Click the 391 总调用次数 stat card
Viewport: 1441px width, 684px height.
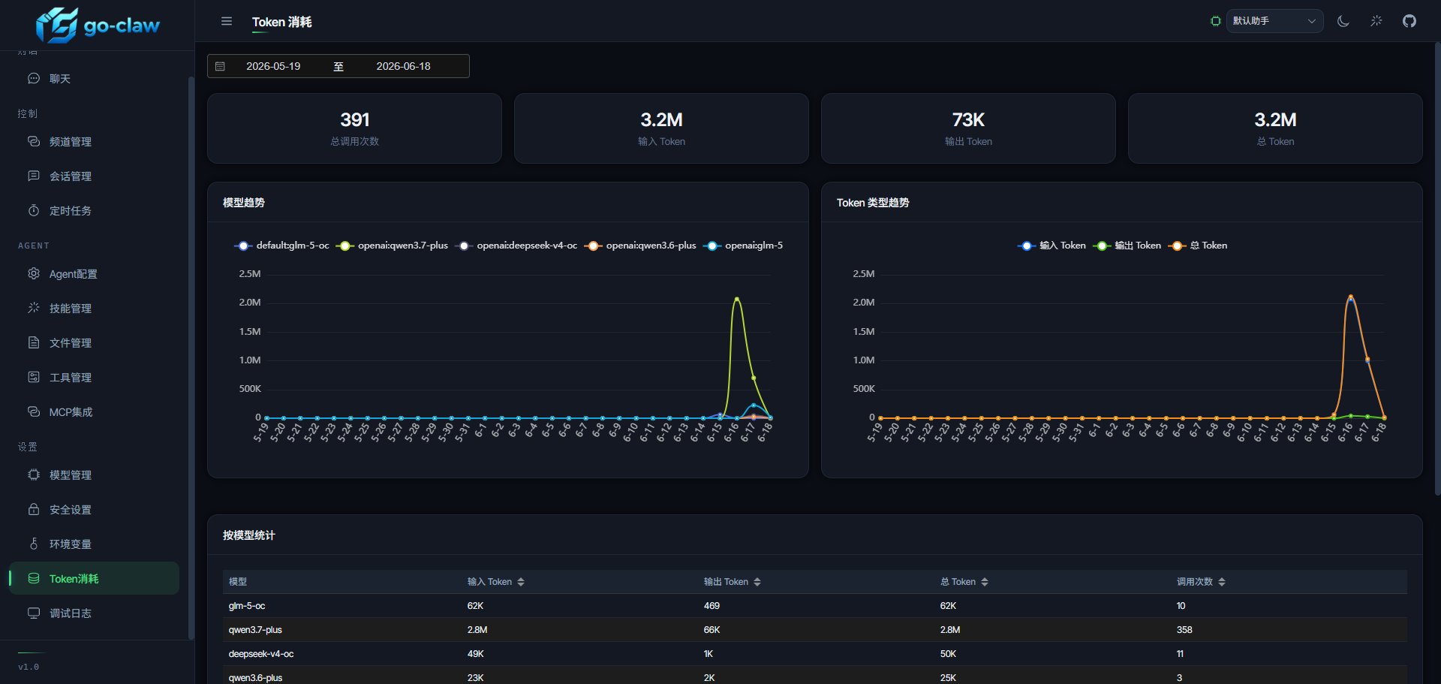(x=354, y=128)
